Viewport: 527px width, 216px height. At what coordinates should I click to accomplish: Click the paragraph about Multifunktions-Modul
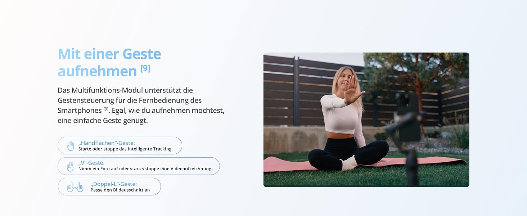[x=141, y=105]
